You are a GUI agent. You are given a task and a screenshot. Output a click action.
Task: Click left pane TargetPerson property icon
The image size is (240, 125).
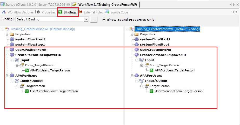tap(22, 86)
